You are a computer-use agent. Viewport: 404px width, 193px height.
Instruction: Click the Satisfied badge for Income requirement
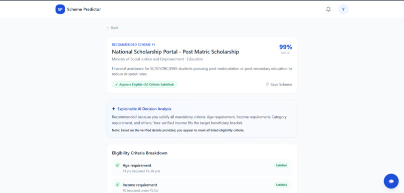tap(281, 184)
